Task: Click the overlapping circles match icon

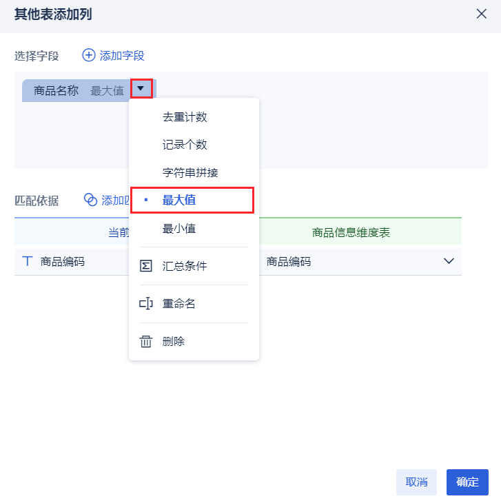Action: pyautogui.click(x=90, y=200)
